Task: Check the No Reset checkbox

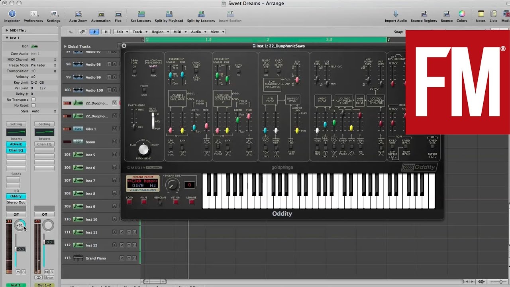Action: click(33, 105)
